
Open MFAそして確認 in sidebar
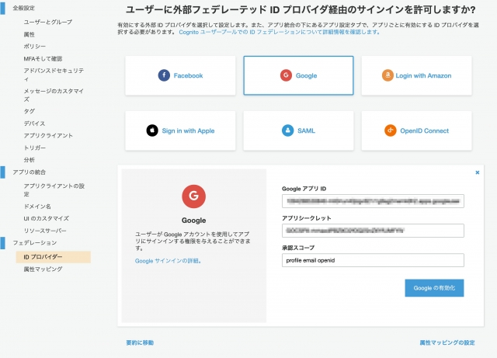click(43, 59)
